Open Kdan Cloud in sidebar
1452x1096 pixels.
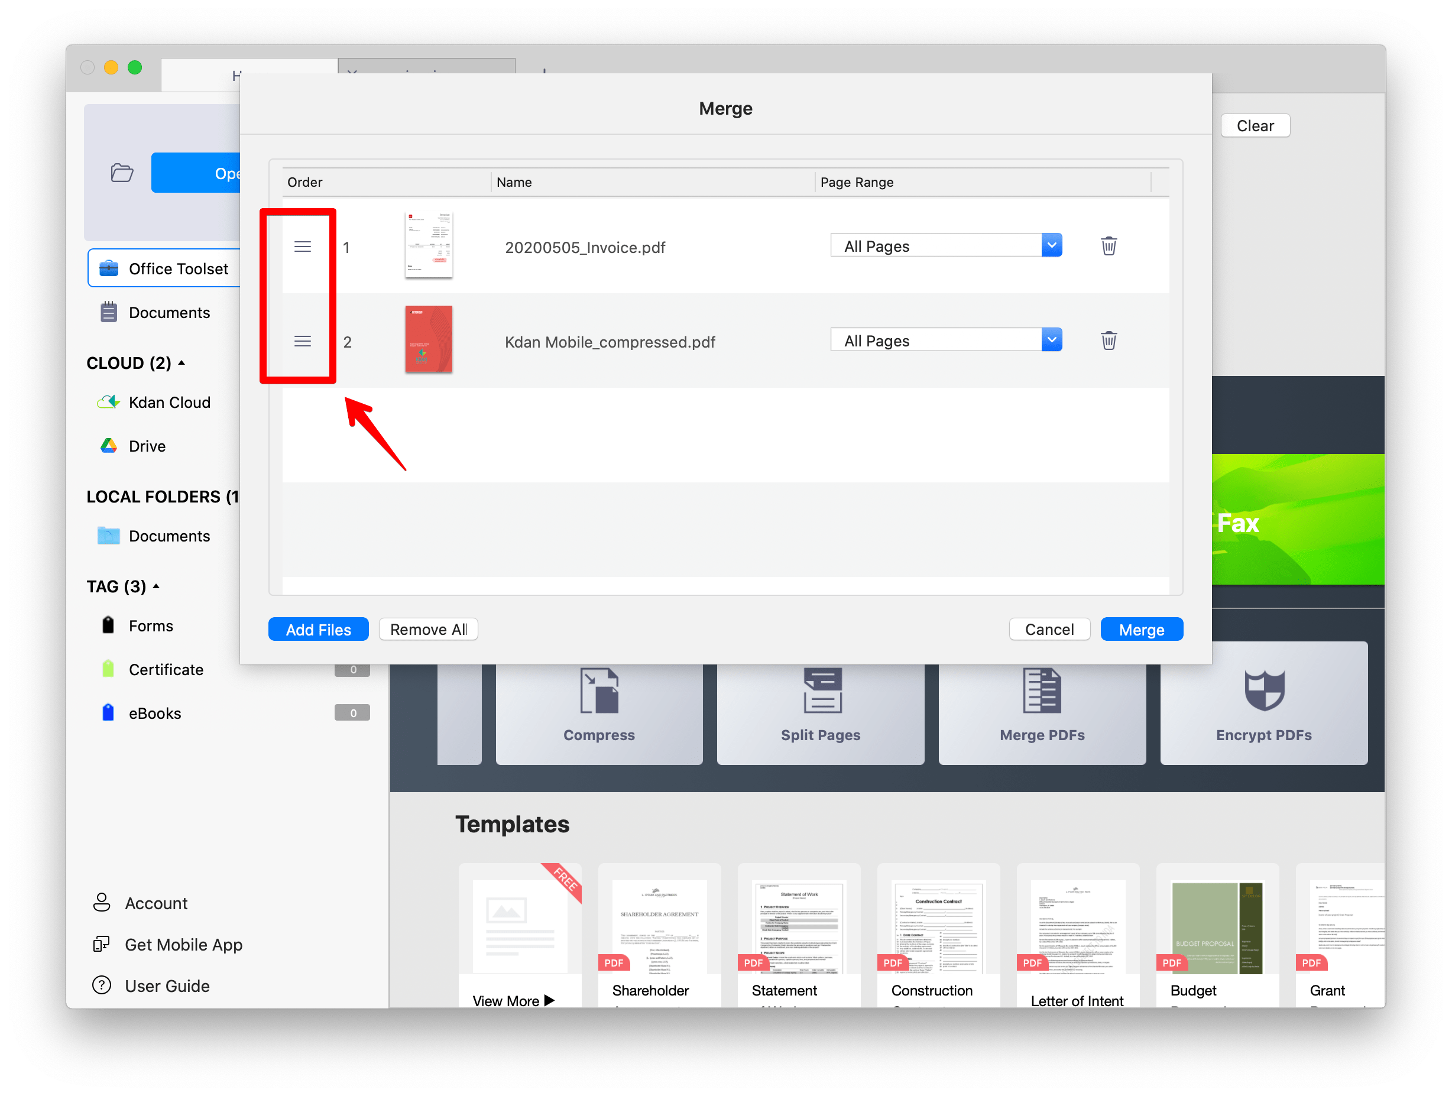coord(169,403)
